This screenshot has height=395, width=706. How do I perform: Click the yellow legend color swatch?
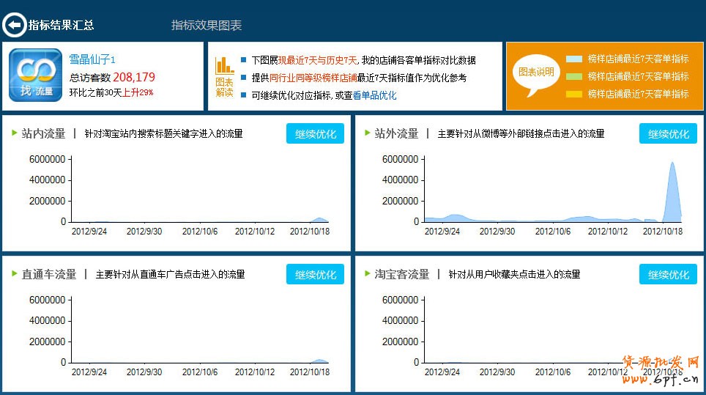[573, 94]
